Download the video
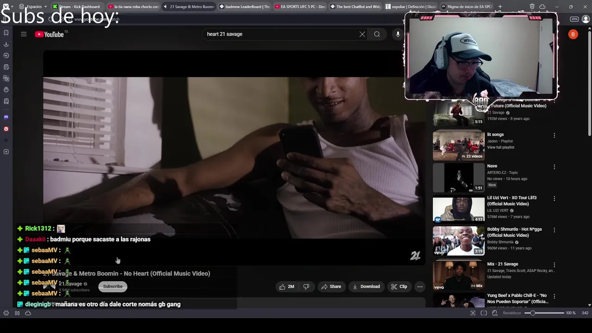Image resolution: width=592 pixels, height=333 pixels. [x=366, y=287]
